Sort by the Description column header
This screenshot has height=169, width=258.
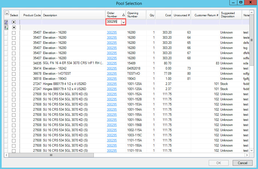pos(74,15)
